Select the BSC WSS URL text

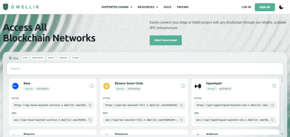pos(142,120)
